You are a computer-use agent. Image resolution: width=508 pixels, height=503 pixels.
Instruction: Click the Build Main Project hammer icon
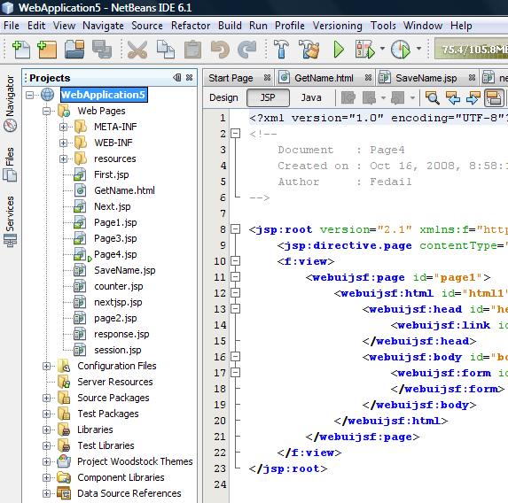pyautogui.click(x=280, y=50)
